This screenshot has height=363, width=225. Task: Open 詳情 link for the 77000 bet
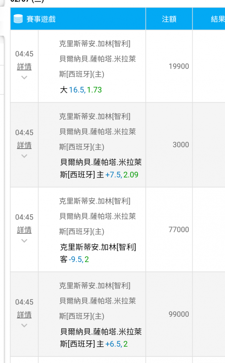24,230
